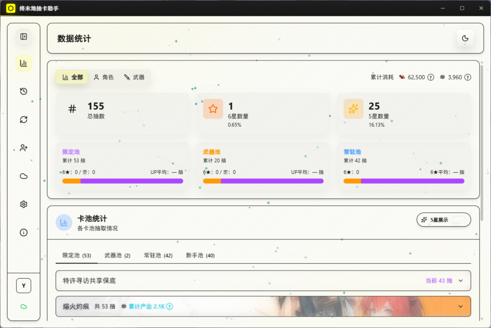This screenshot has width=491, height=328.
Task: Open the about info icon in the sidebar
Action: pyautogui.click(x=23, y=232)
